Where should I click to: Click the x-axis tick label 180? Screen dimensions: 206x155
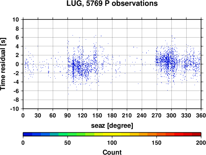pyautogui.click(x=112, y=115)
